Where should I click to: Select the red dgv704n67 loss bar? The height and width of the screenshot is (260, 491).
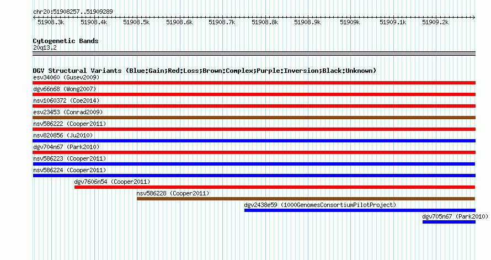tap(254, 152)
